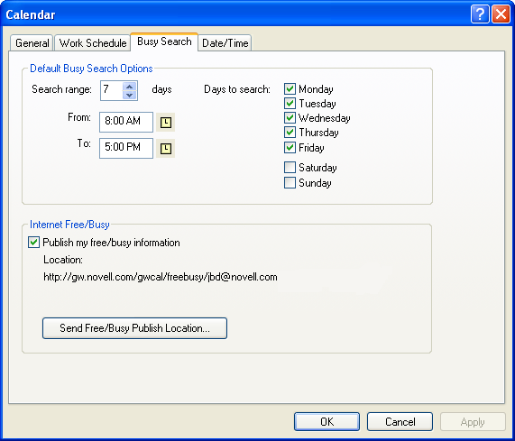The width and height of the screenshot is (515, 441).
Task: Enable the Saturday checkbox
Action: click(290, 167)
